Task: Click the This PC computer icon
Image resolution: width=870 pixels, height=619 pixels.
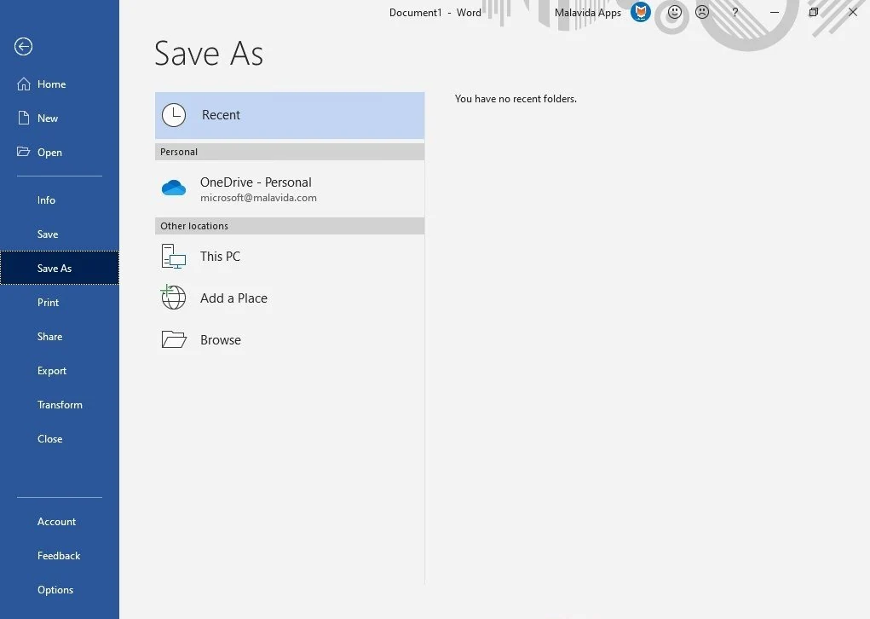Action: pyautogui.click(x=174, y=257)
